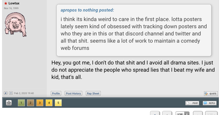Reply to the thread

(x=210, y=103)
